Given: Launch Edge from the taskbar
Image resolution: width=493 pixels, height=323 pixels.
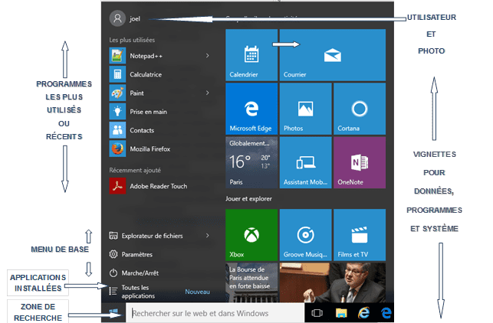Looking at the screenshot, I should 386,313.
